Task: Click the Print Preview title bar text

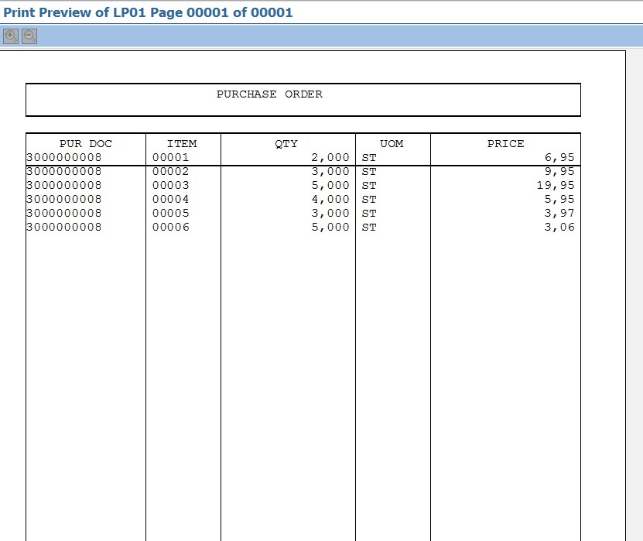Action: click(x=147, y=12)
